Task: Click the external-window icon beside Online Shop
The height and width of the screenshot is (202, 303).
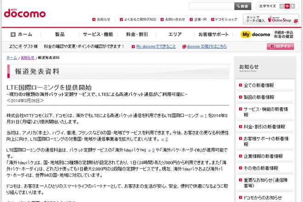Action: coord(296,21)
